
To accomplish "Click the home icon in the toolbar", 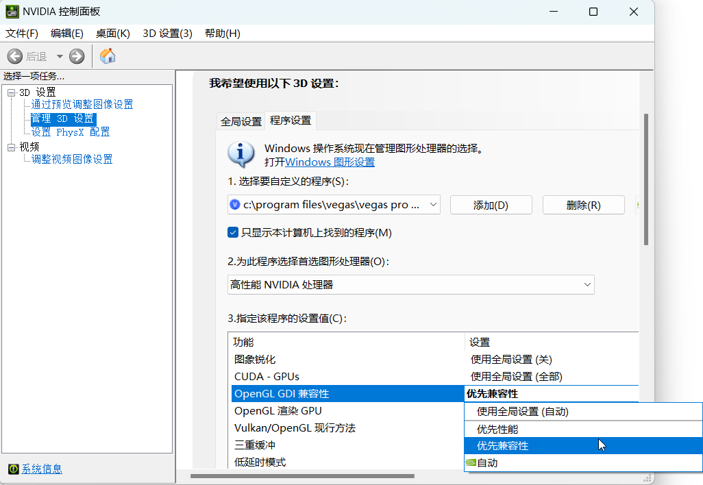I will [107, 55].
